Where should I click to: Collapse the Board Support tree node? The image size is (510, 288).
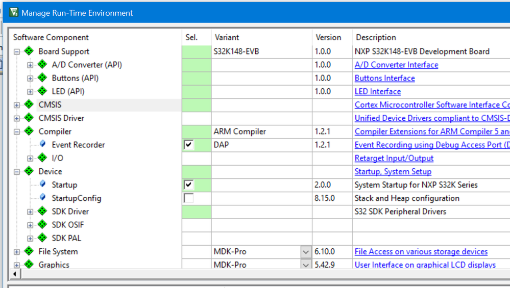coord(17,51)
